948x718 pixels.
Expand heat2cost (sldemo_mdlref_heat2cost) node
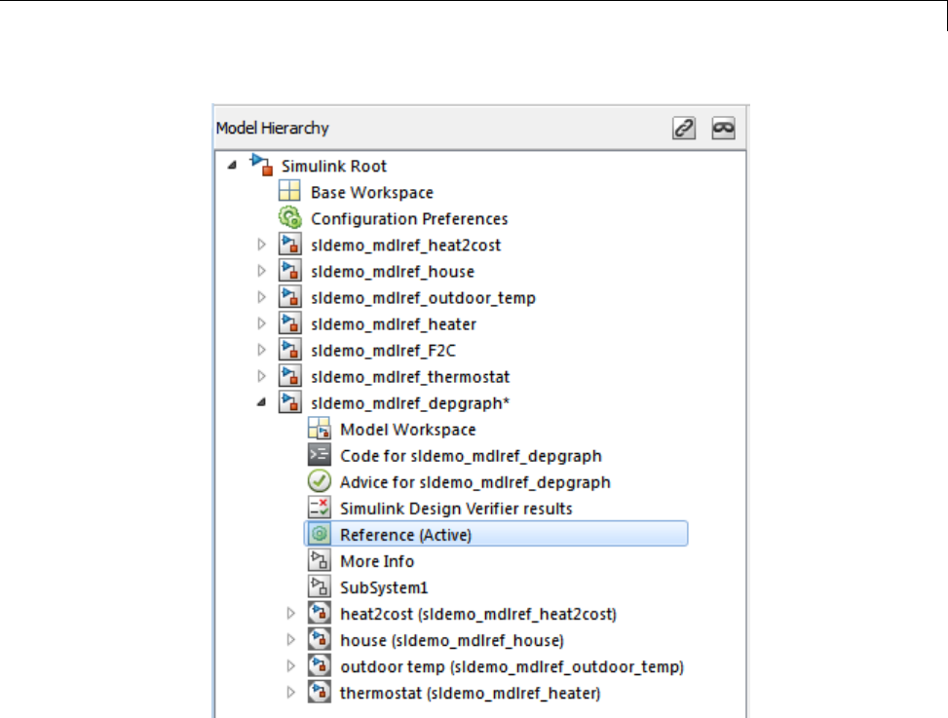pyautogui.click(x=290, y=614)
